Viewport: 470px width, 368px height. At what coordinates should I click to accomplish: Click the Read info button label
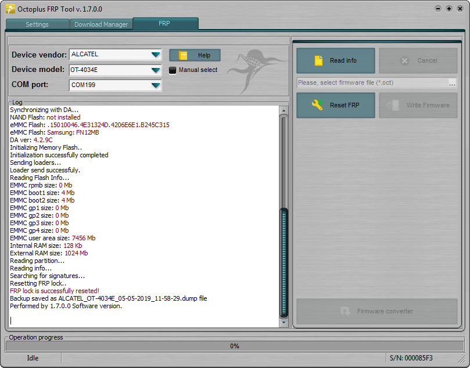click(343, 60)
